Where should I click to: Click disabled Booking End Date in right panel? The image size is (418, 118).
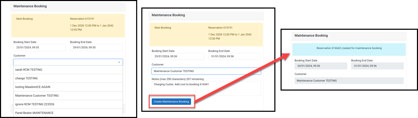pyautogui.click(x=377, y=66)
